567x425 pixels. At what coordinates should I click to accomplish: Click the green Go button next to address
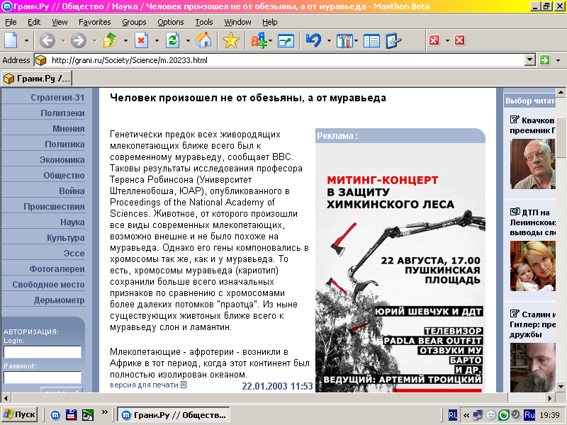tap(544, 60)
